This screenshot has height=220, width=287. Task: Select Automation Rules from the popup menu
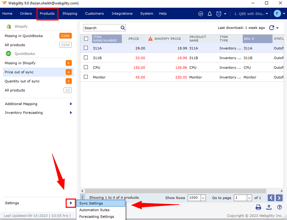(x=101, y=210)
